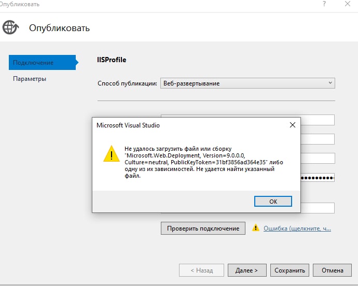Open the Способ публикации dropdown
This screenshot has width=358, height=286.
[x=247, y=83]
